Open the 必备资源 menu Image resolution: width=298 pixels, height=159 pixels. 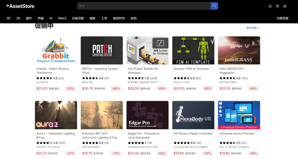(x=78, y=18)
